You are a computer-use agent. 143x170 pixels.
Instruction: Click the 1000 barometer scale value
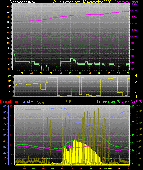[134, 36]
